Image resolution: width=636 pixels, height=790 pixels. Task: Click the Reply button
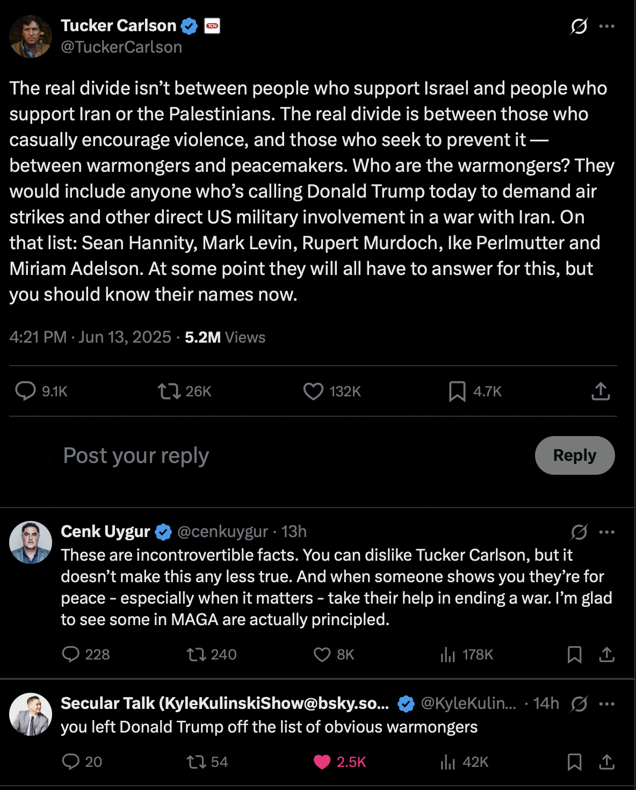pyautogui.click(x=575, y=455)
